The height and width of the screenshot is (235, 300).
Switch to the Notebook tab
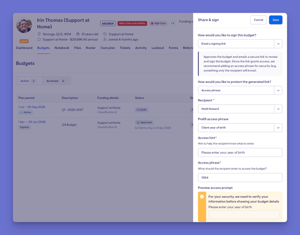(x=62, y=48)
